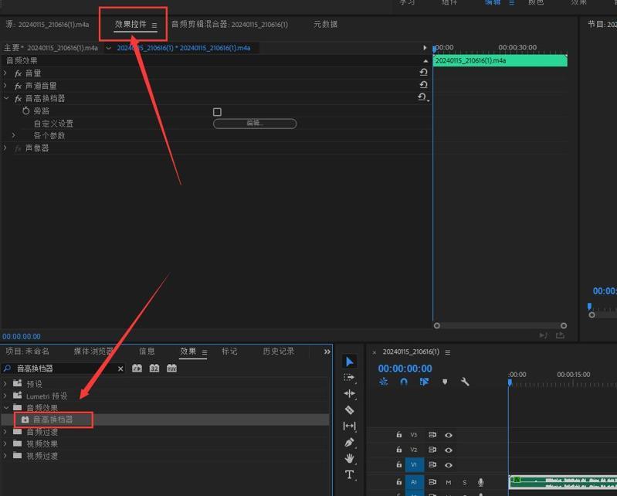Select the Slip tool

[349, 426]
